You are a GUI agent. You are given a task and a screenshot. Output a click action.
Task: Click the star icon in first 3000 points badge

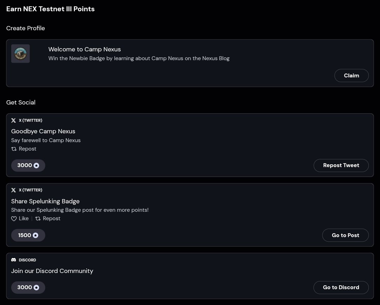(x=36, y=165)
